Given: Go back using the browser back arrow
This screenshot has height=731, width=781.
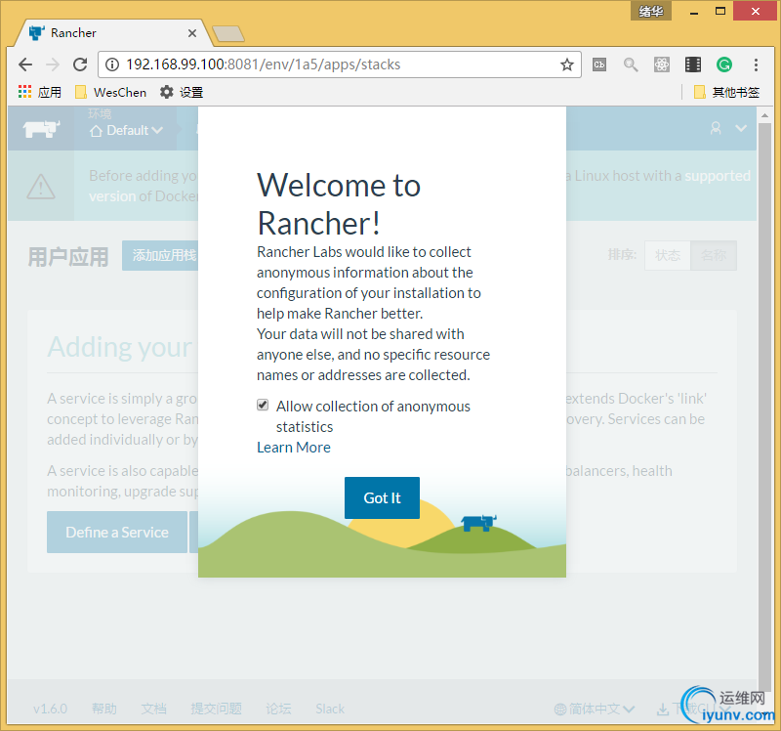Looking at the screenshot, I should [x=25, y=64].
